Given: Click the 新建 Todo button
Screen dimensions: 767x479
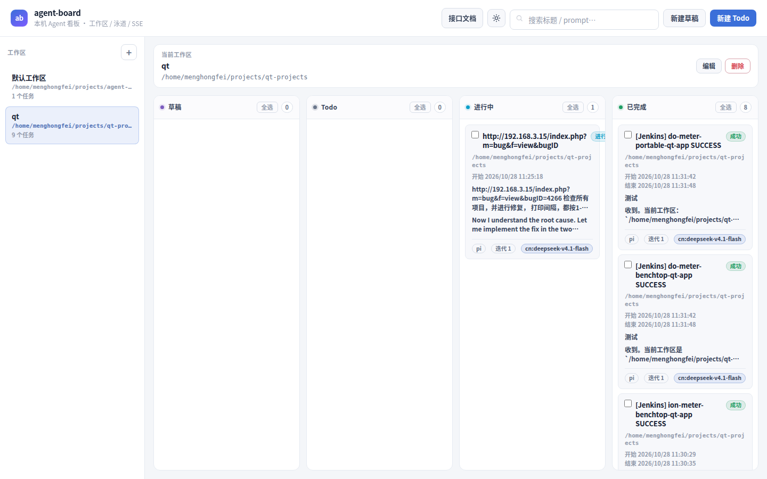Looking at the screenshot, I should click(x=733, y=18).
